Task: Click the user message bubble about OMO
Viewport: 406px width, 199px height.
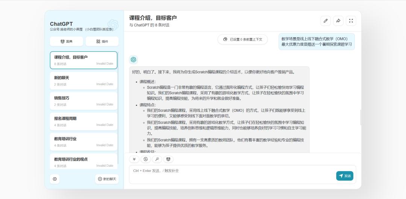Action: point(317,42)
